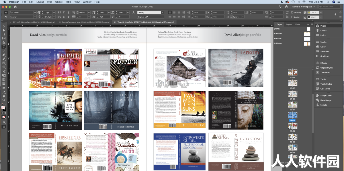Click the lightbulb Learn icon
344x171 pixels.
point(280,7)
